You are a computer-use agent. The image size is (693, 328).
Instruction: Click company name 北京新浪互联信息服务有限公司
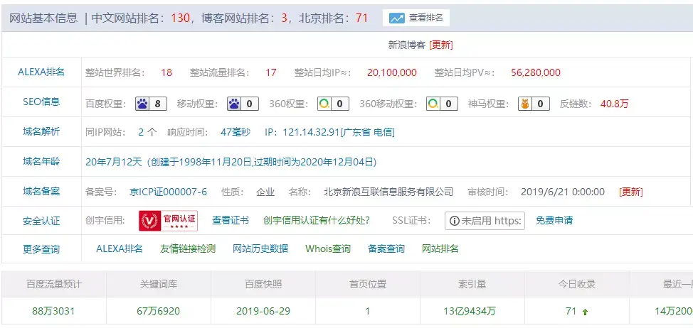click(388, 192)
